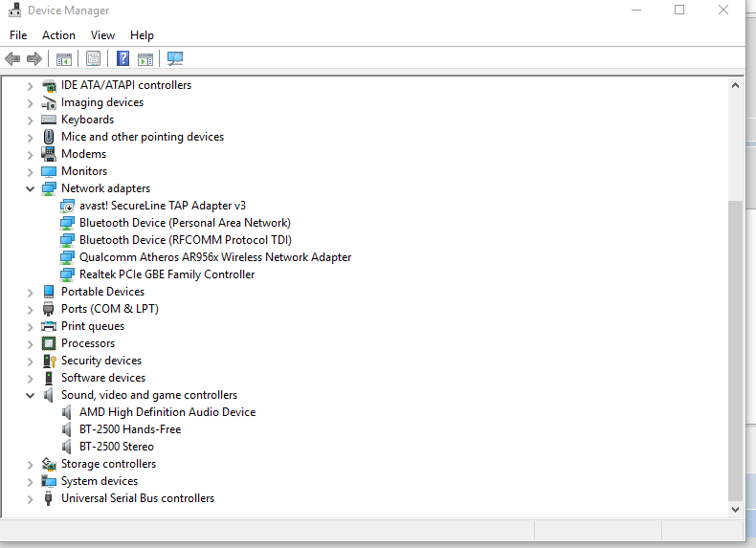Screen dimensions: 756x548
Task: Select BT-2500 Stereo device
Action: tap(117, 447)
